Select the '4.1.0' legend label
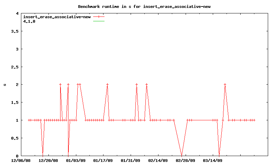275x165 pixels. point(29,21)
